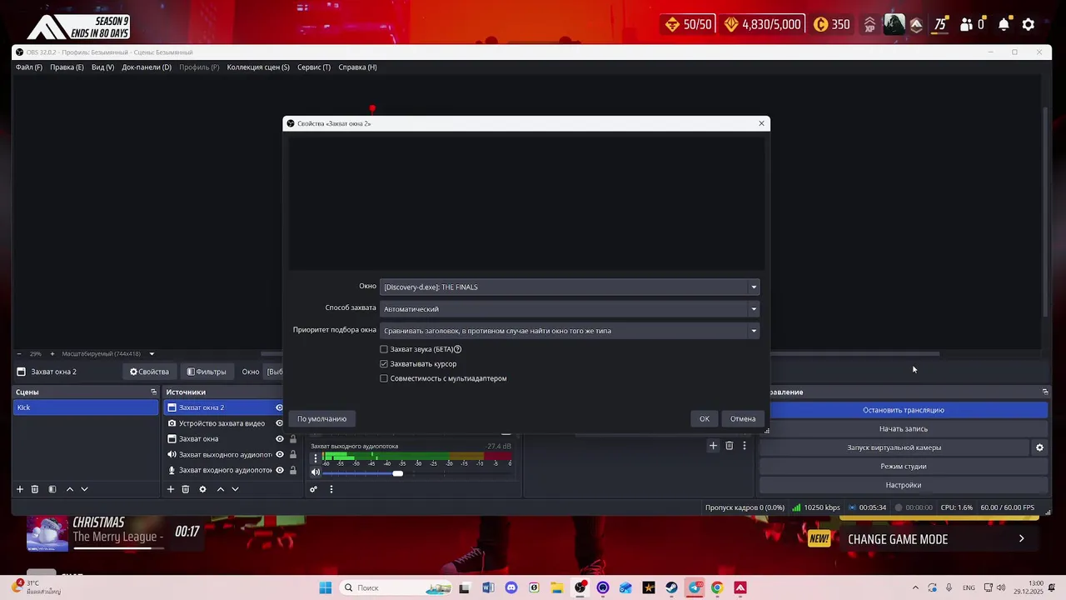Image resolution: width=1066 pixels, height=600 pixels.
Task: Open the Док-панели menu
Action: pyautogui.click(x=147, y=67)
